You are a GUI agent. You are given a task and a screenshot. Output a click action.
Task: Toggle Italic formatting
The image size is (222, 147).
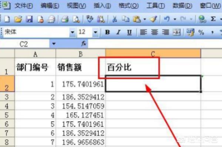[x=118, y=32]
